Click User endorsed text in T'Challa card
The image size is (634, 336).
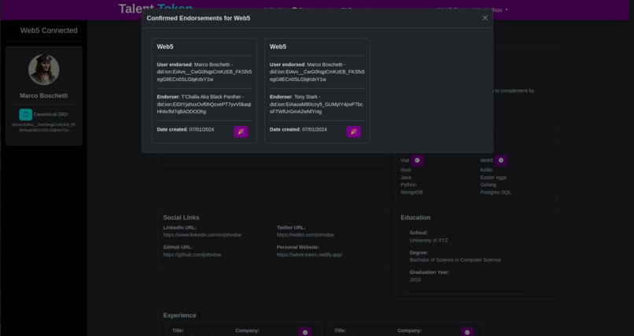205,72
